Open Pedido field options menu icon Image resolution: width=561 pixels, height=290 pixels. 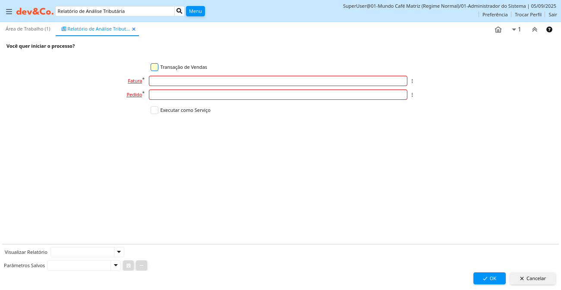click(x=412, y=95)
